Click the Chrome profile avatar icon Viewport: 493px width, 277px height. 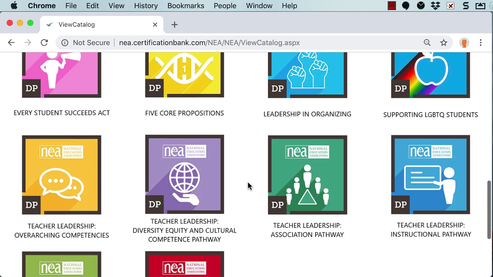click(464, 43)
